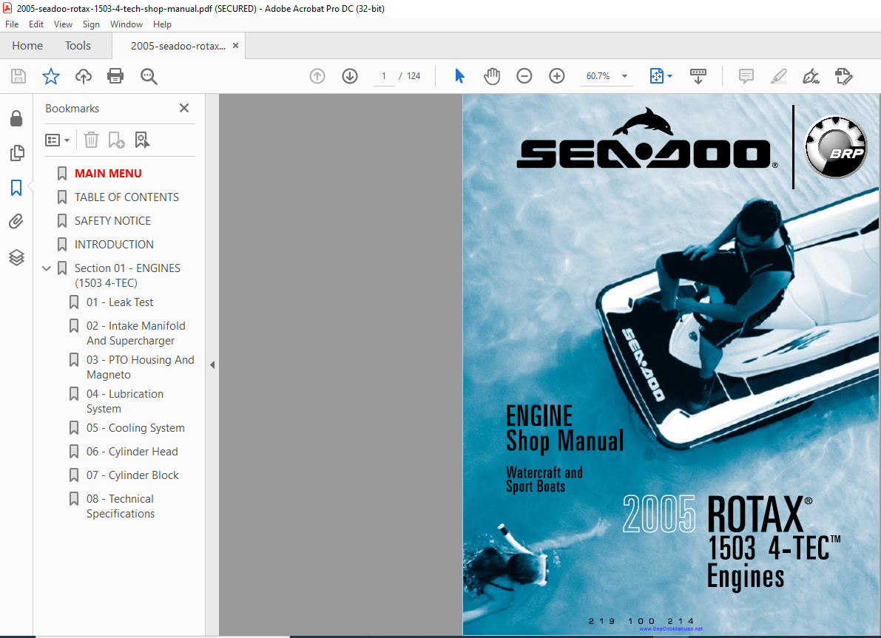Screen dimensions: 881x638
Task: Open 05 - Cooling System bookmark
Action: (135, 428)
